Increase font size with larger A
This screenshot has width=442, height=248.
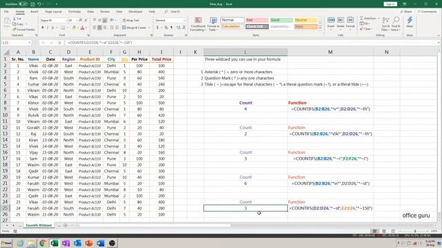(x=81, y=20)
